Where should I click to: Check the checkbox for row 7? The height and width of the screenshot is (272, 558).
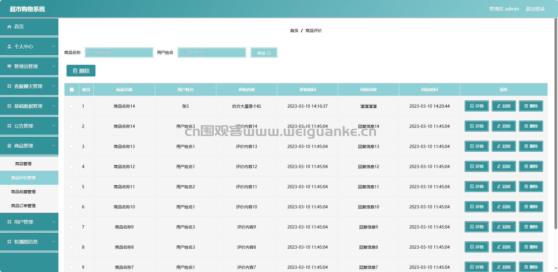pyautogui.click(x=71, y=227)
